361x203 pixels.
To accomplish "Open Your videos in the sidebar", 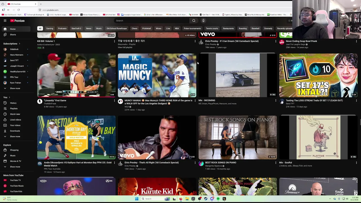I will coord(16,125).
